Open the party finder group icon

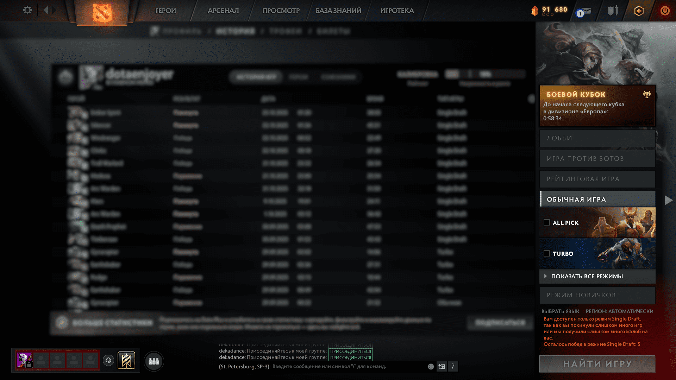154,361
